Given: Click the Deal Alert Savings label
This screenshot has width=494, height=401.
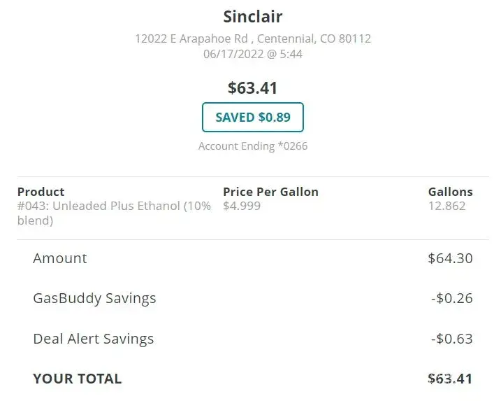Looking at the screenshot, I should (93, 339).
